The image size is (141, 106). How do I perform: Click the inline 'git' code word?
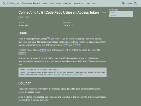coord(48,39)
